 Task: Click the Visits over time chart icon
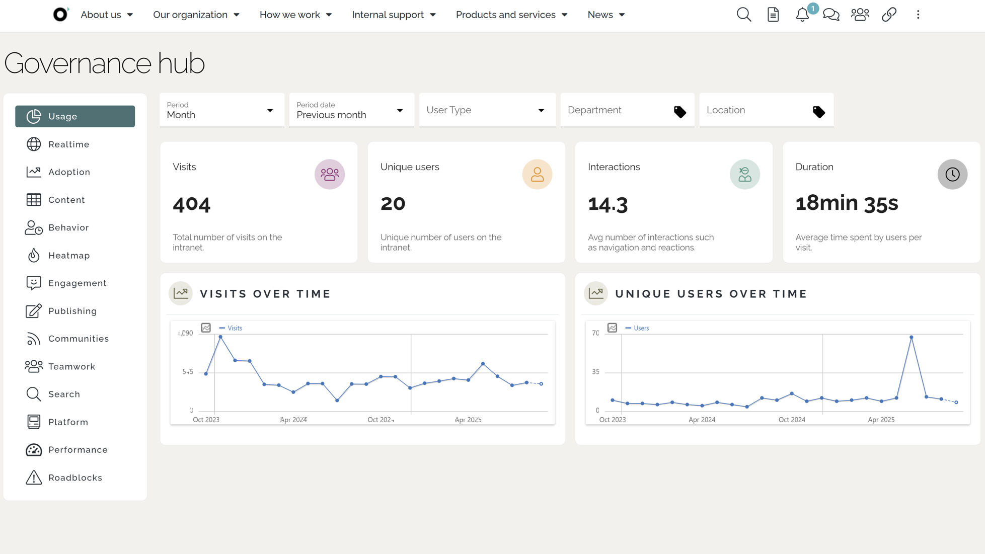pyautogui.click(x=181, y=293)
